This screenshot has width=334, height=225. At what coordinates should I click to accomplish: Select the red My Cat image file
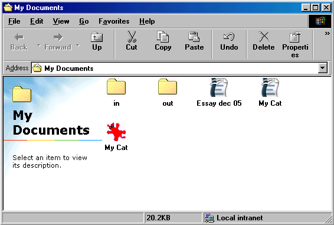(x=116, y=136)
